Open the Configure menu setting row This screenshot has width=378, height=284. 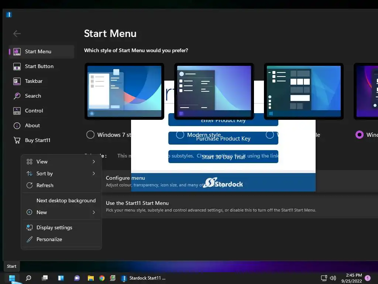coord(240,181)
